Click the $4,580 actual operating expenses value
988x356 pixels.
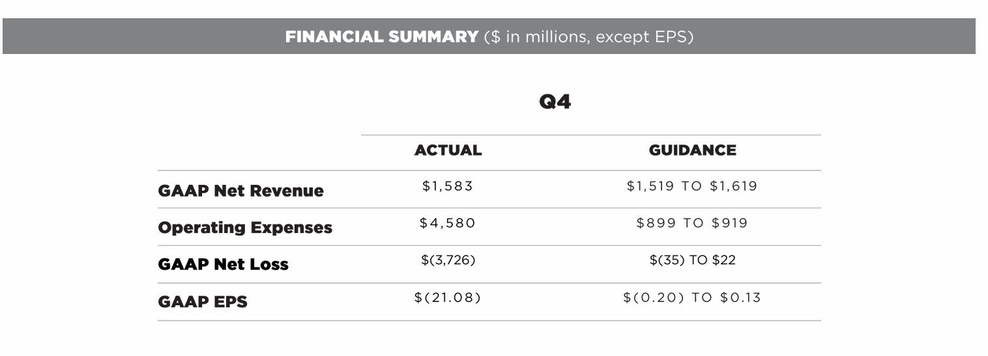(x=447, y=224)
